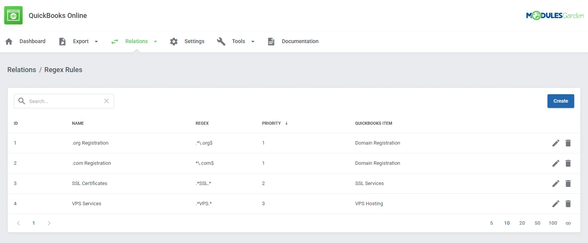The image size is (588, 243).
Task: Click the '.org Registration' name cell
Action: pyautogui.click(x=90, y=143)
